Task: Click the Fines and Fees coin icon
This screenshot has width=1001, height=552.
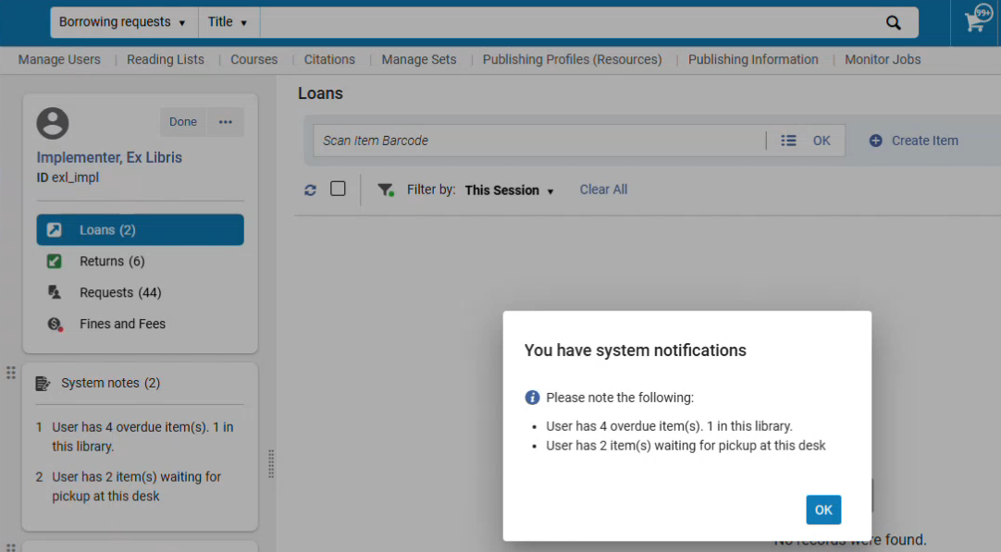Action: [x=55, y=325]
